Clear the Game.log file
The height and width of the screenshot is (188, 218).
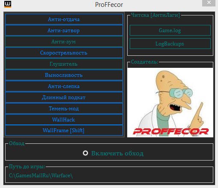[170, 30]
